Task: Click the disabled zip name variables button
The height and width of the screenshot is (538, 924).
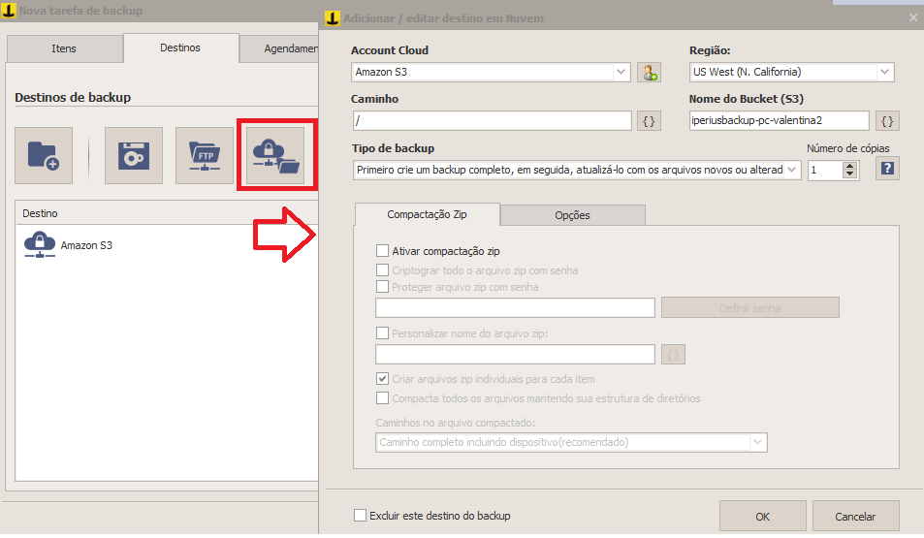Action: coord(673,355)
